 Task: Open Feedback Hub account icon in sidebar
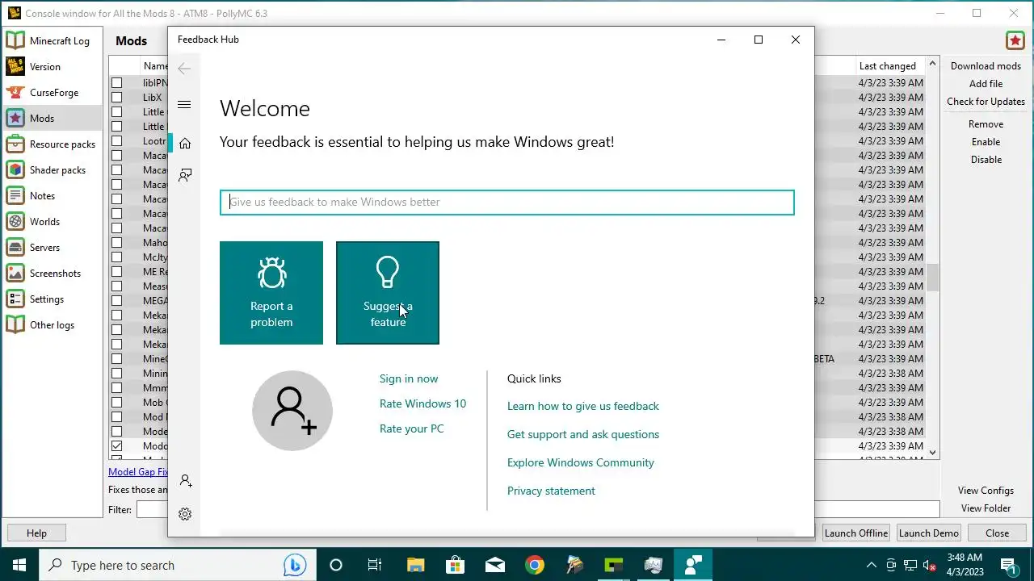coord(185,481)
